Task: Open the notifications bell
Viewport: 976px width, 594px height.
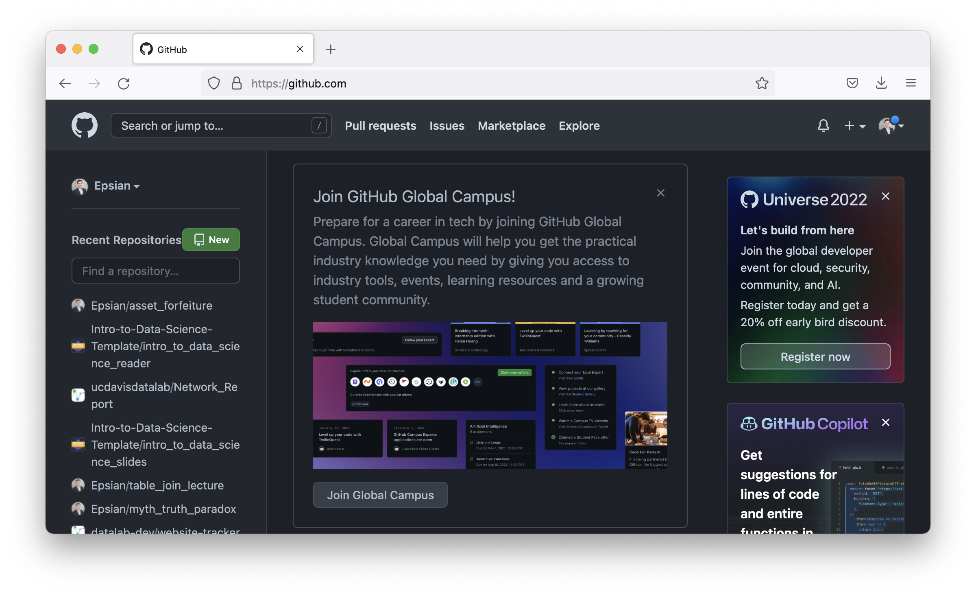Action: 823,125
